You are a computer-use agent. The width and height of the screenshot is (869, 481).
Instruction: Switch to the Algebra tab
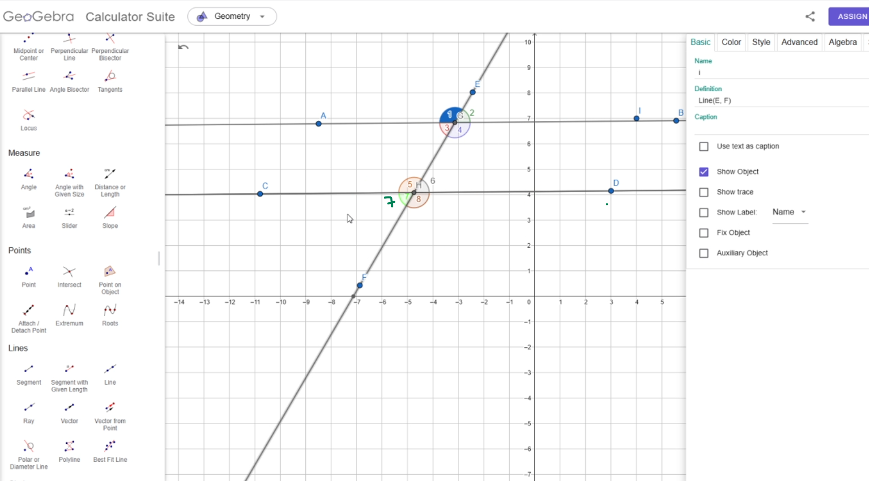click(842, 42)
